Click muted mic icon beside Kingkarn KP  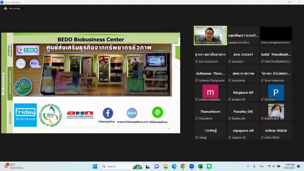click(x=230, y=100)
